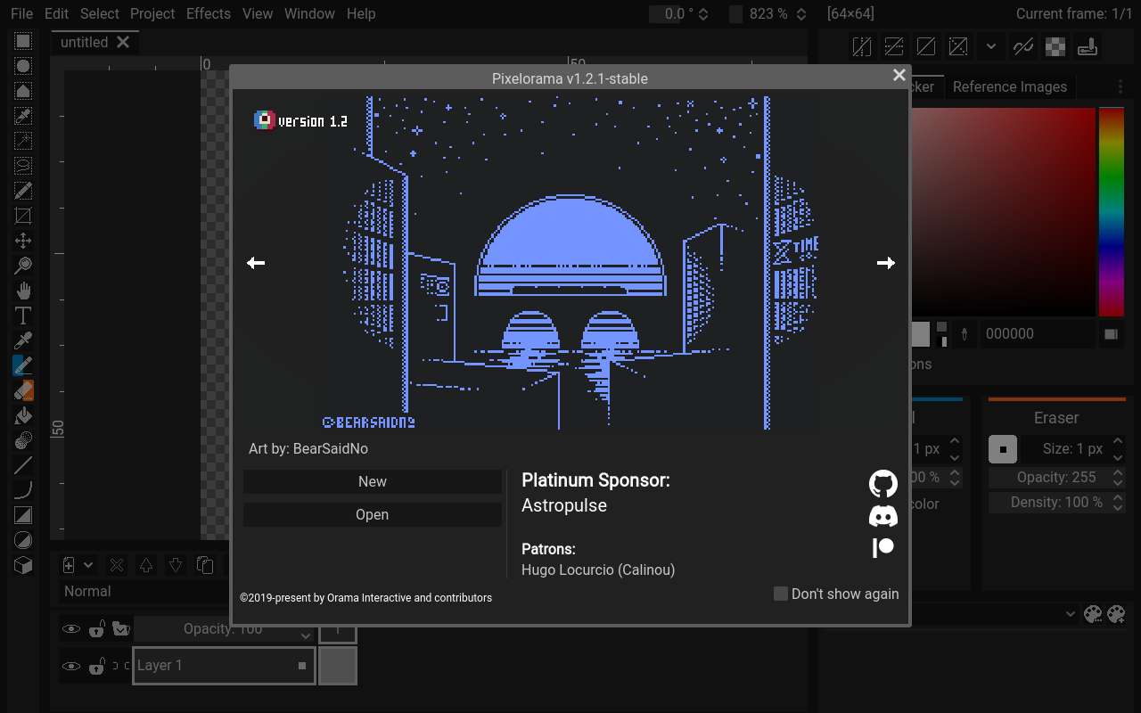Toggle visibility eye of Layer 1

click(x=70, y=666)
